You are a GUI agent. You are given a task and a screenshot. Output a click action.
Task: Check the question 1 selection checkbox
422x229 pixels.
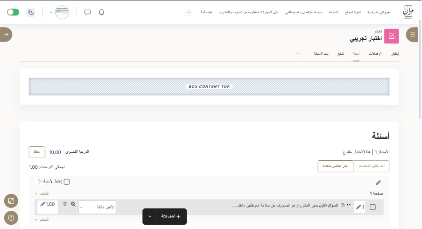(x=373, y=207)
